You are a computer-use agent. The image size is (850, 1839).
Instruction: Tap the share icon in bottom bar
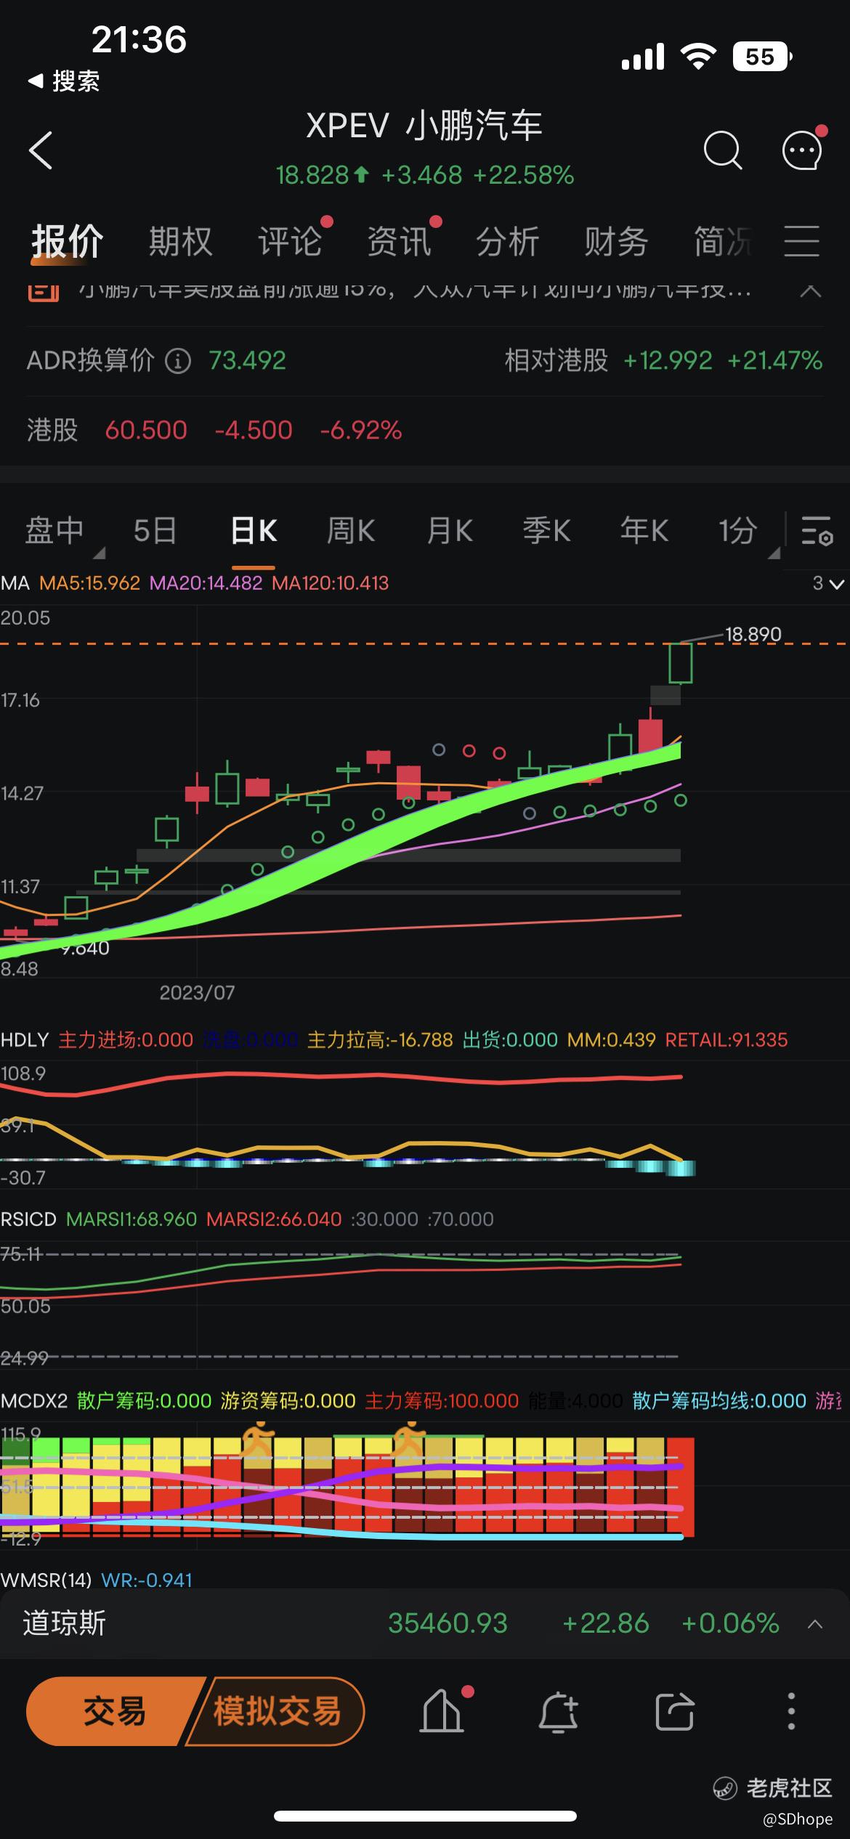pos(675,1711)
